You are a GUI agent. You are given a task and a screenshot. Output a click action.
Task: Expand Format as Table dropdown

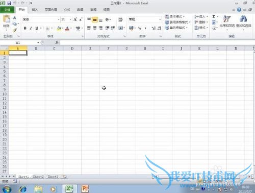(x=190, y=22)
